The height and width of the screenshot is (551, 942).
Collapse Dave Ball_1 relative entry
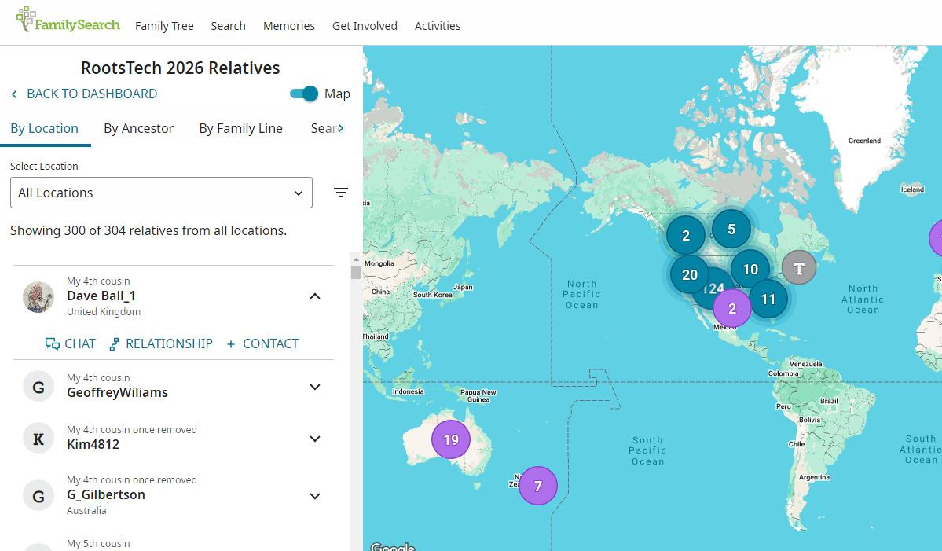pyautogui.click(x=315, y=296)
